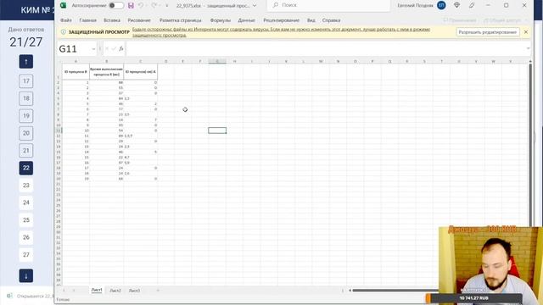Open the Рисование ribbon tab
This screenshot has width=543, height=305.
[x=139, y=20]
